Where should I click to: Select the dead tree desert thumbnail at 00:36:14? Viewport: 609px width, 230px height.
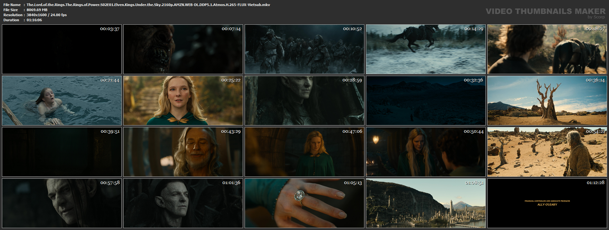click(x=547, y=100)
